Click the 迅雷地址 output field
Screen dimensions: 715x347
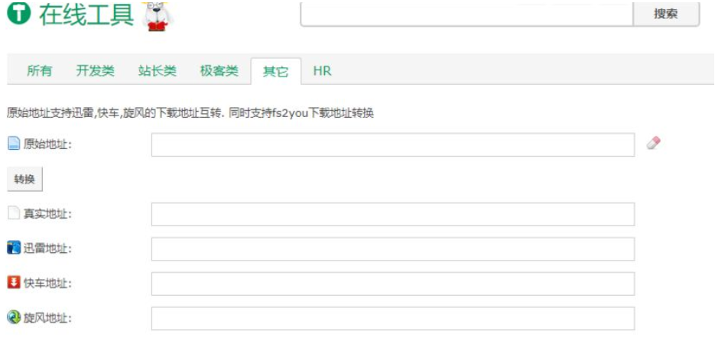392,248
